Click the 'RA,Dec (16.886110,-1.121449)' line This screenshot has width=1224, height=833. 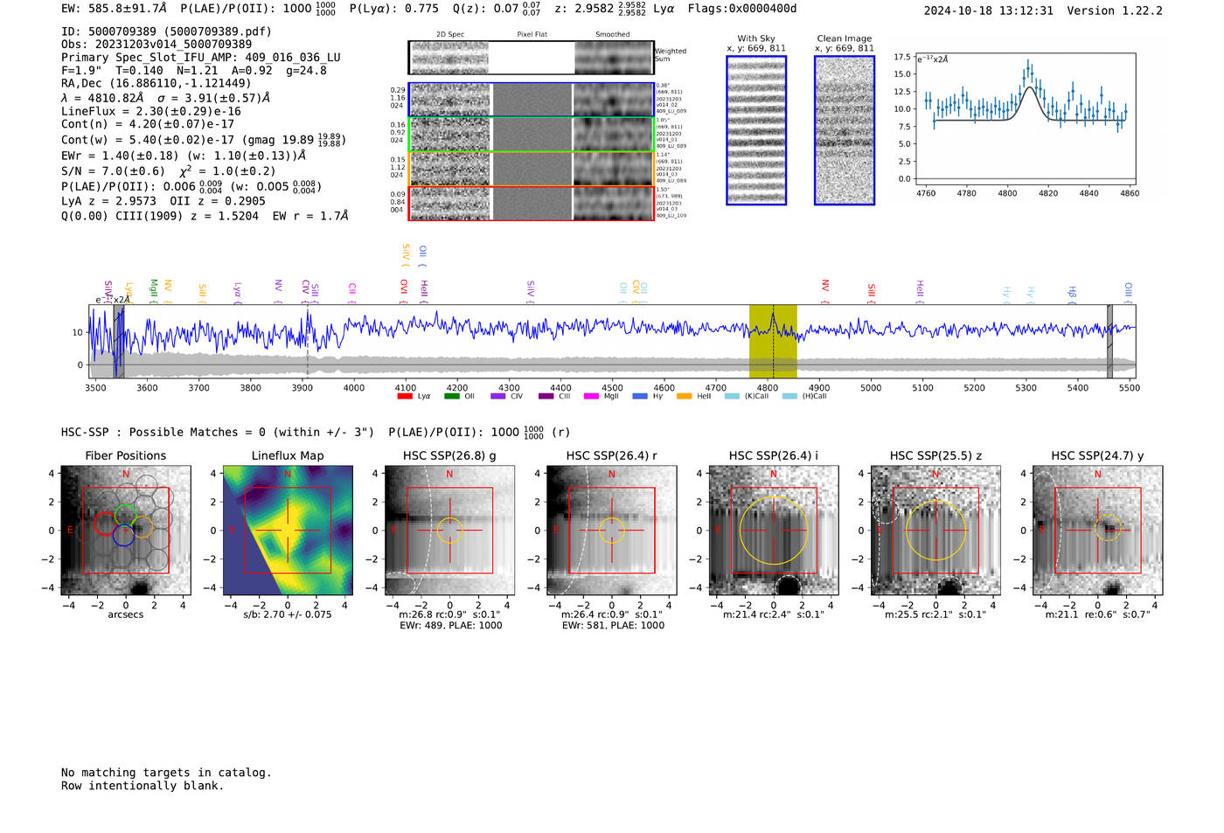[156, 83]
